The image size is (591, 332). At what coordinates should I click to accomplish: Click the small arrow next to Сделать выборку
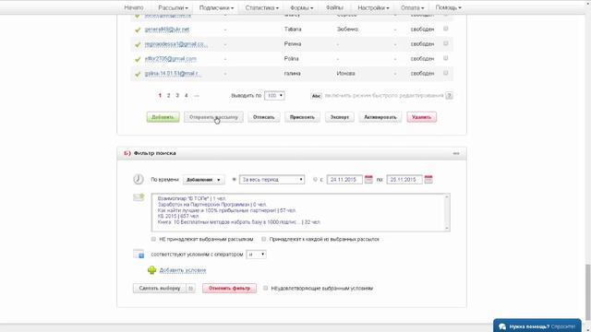pos(191,289)
